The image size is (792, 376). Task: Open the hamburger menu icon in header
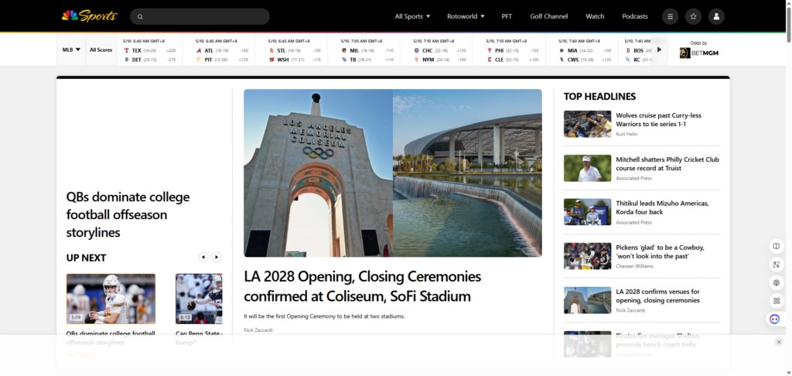(x=671, y=16)
